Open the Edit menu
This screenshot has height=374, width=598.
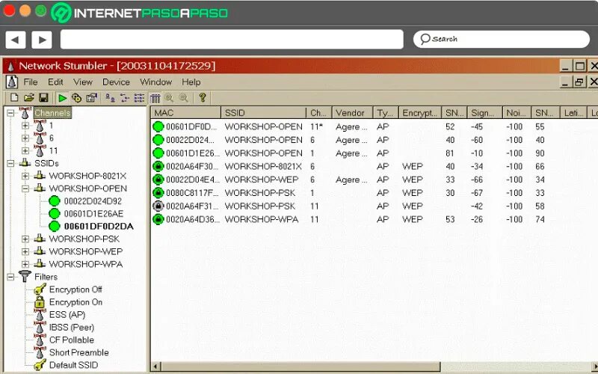pos(55,82)
